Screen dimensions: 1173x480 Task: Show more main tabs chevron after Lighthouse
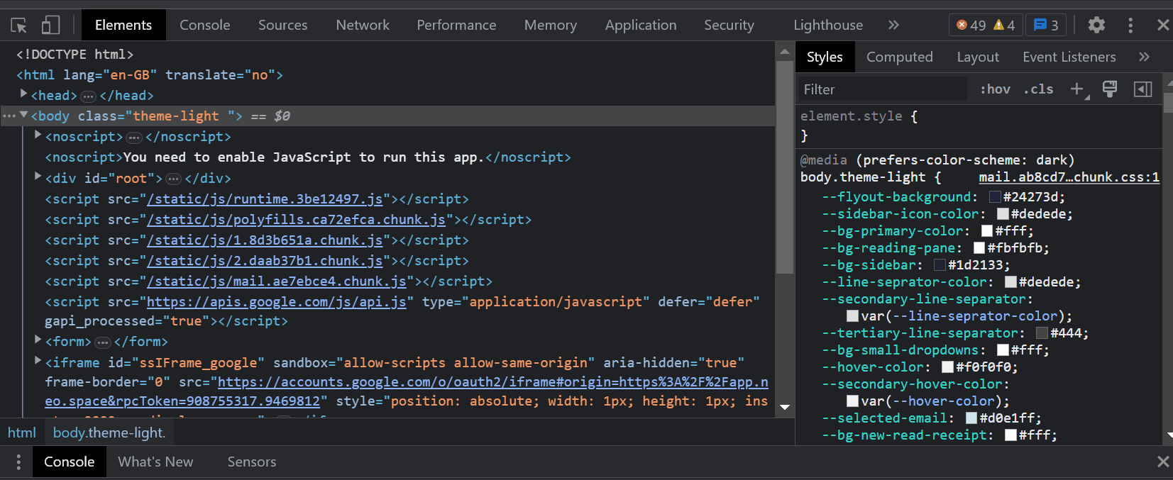tap(893, 25)
